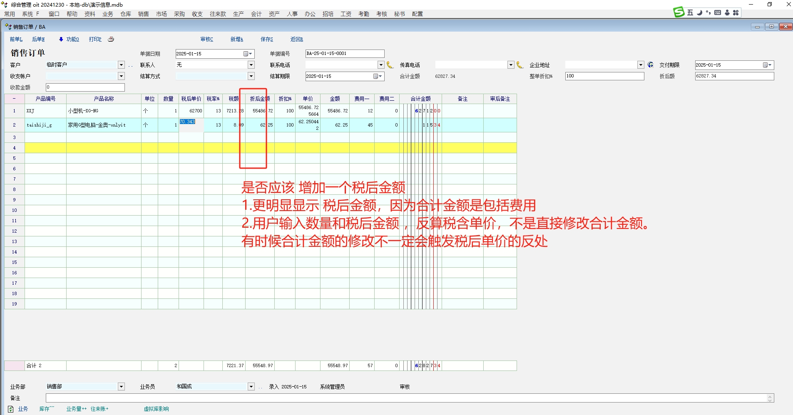This screenshot has height=415, width=793.
Task: Expand the 结算方式 dropdown
Action: (x=251, y=76)
